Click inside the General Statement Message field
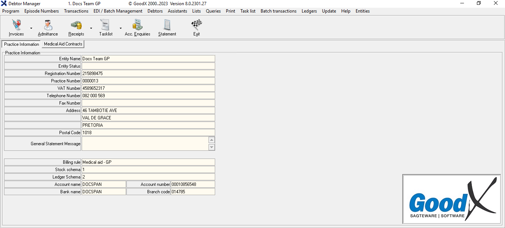Image resolution: width=505 pixels, height=228 pixels. click(145, 144)
